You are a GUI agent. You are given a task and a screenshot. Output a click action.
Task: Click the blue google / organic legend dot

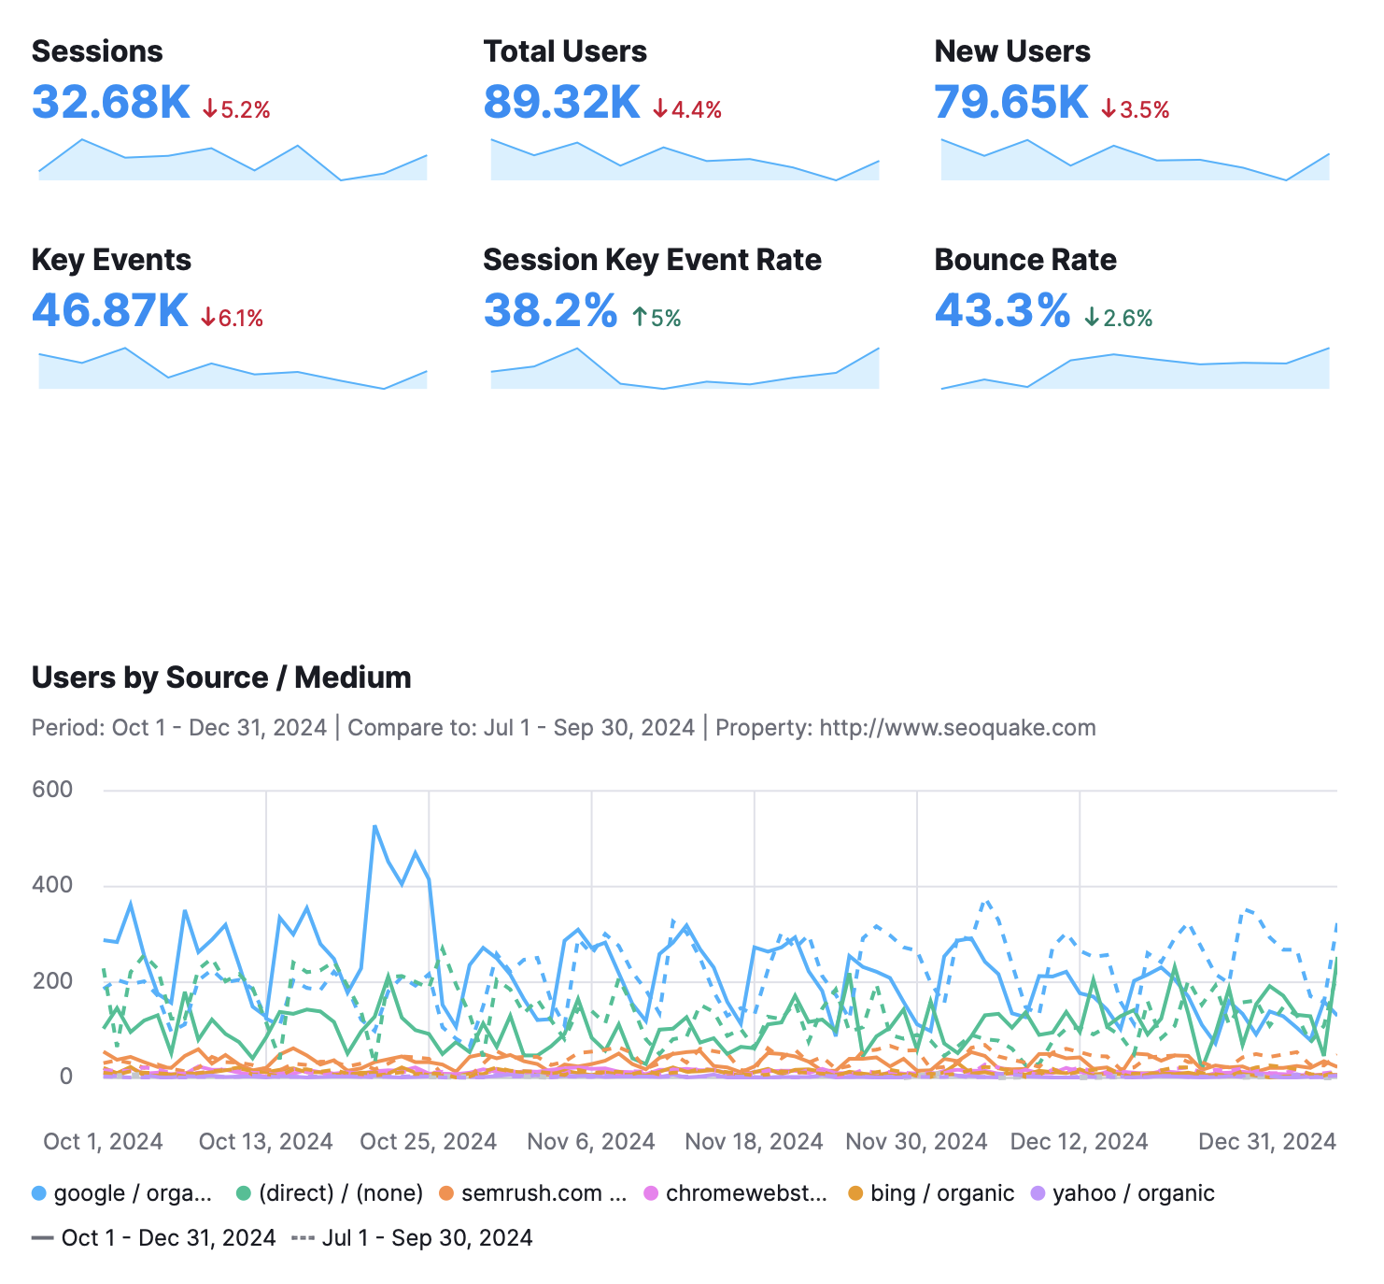38,1193
